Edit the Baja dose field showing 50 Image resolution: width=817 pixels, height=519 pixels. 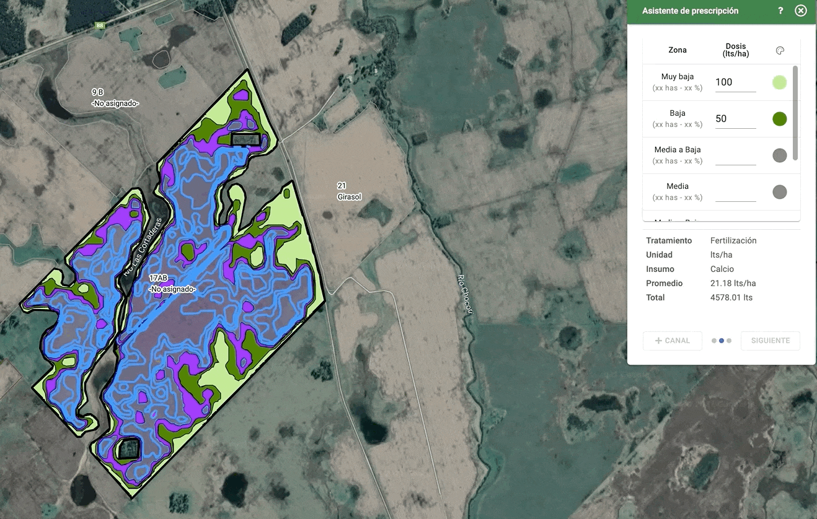point(735,119)
